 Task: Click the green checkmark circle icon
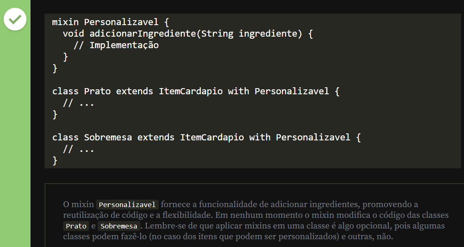15,19
